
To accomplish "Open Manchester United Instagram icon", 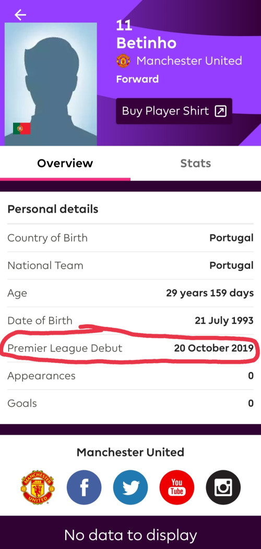I will [x=223, y=487].
